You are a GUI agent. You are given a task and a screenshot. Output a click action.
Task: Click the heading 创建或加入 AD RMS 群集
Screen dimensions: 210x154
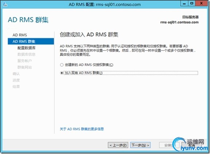point(89,35)
